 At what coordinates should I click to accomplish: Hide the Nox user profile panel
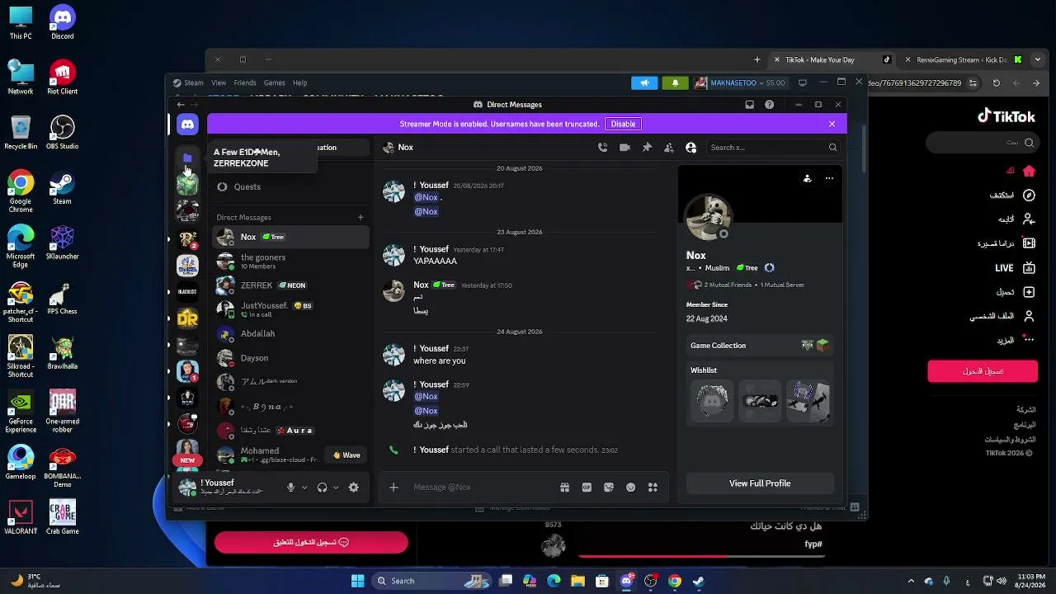(691, 148)
